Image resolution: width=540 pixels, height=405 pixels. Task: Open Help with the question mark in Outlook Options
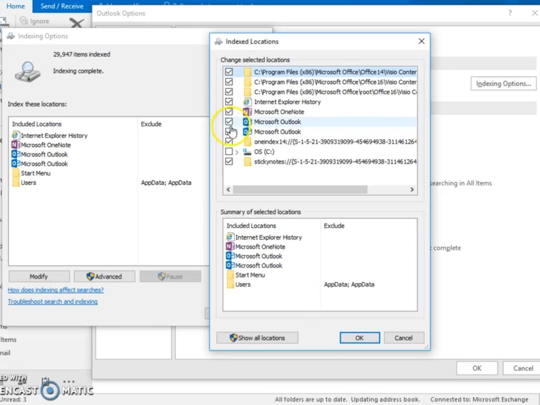(x=510, y=13)
